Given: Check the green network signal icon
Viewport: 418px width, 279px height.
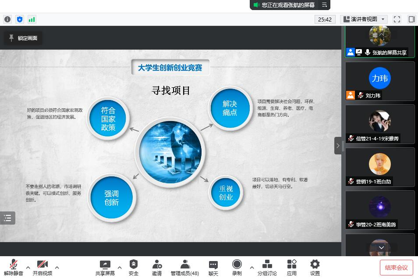Looking at the screenshot, I should tap(32, 19).
